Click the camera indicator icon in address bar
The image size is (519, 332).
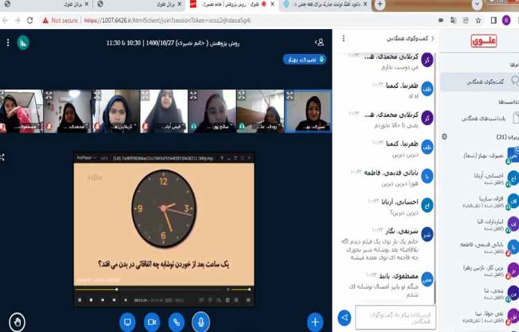[x=441, y=21]
